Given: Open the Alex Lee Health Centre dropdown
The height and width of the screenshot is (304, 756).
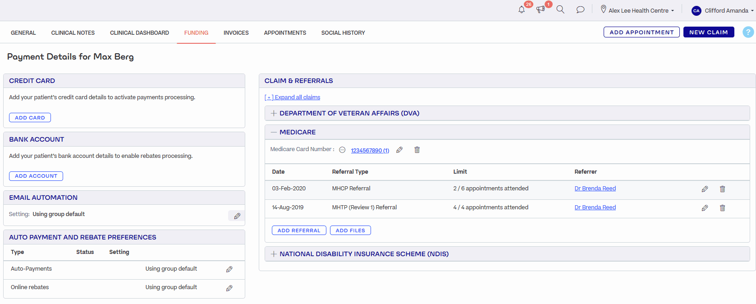Looking at the screenshot, I should (637, 10).
